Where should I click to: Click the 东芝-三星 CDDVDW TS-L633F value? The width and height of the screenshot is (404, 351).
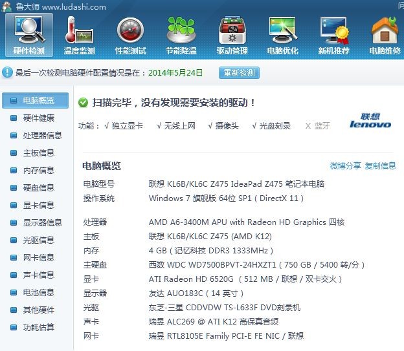click(x=225, y=308)
